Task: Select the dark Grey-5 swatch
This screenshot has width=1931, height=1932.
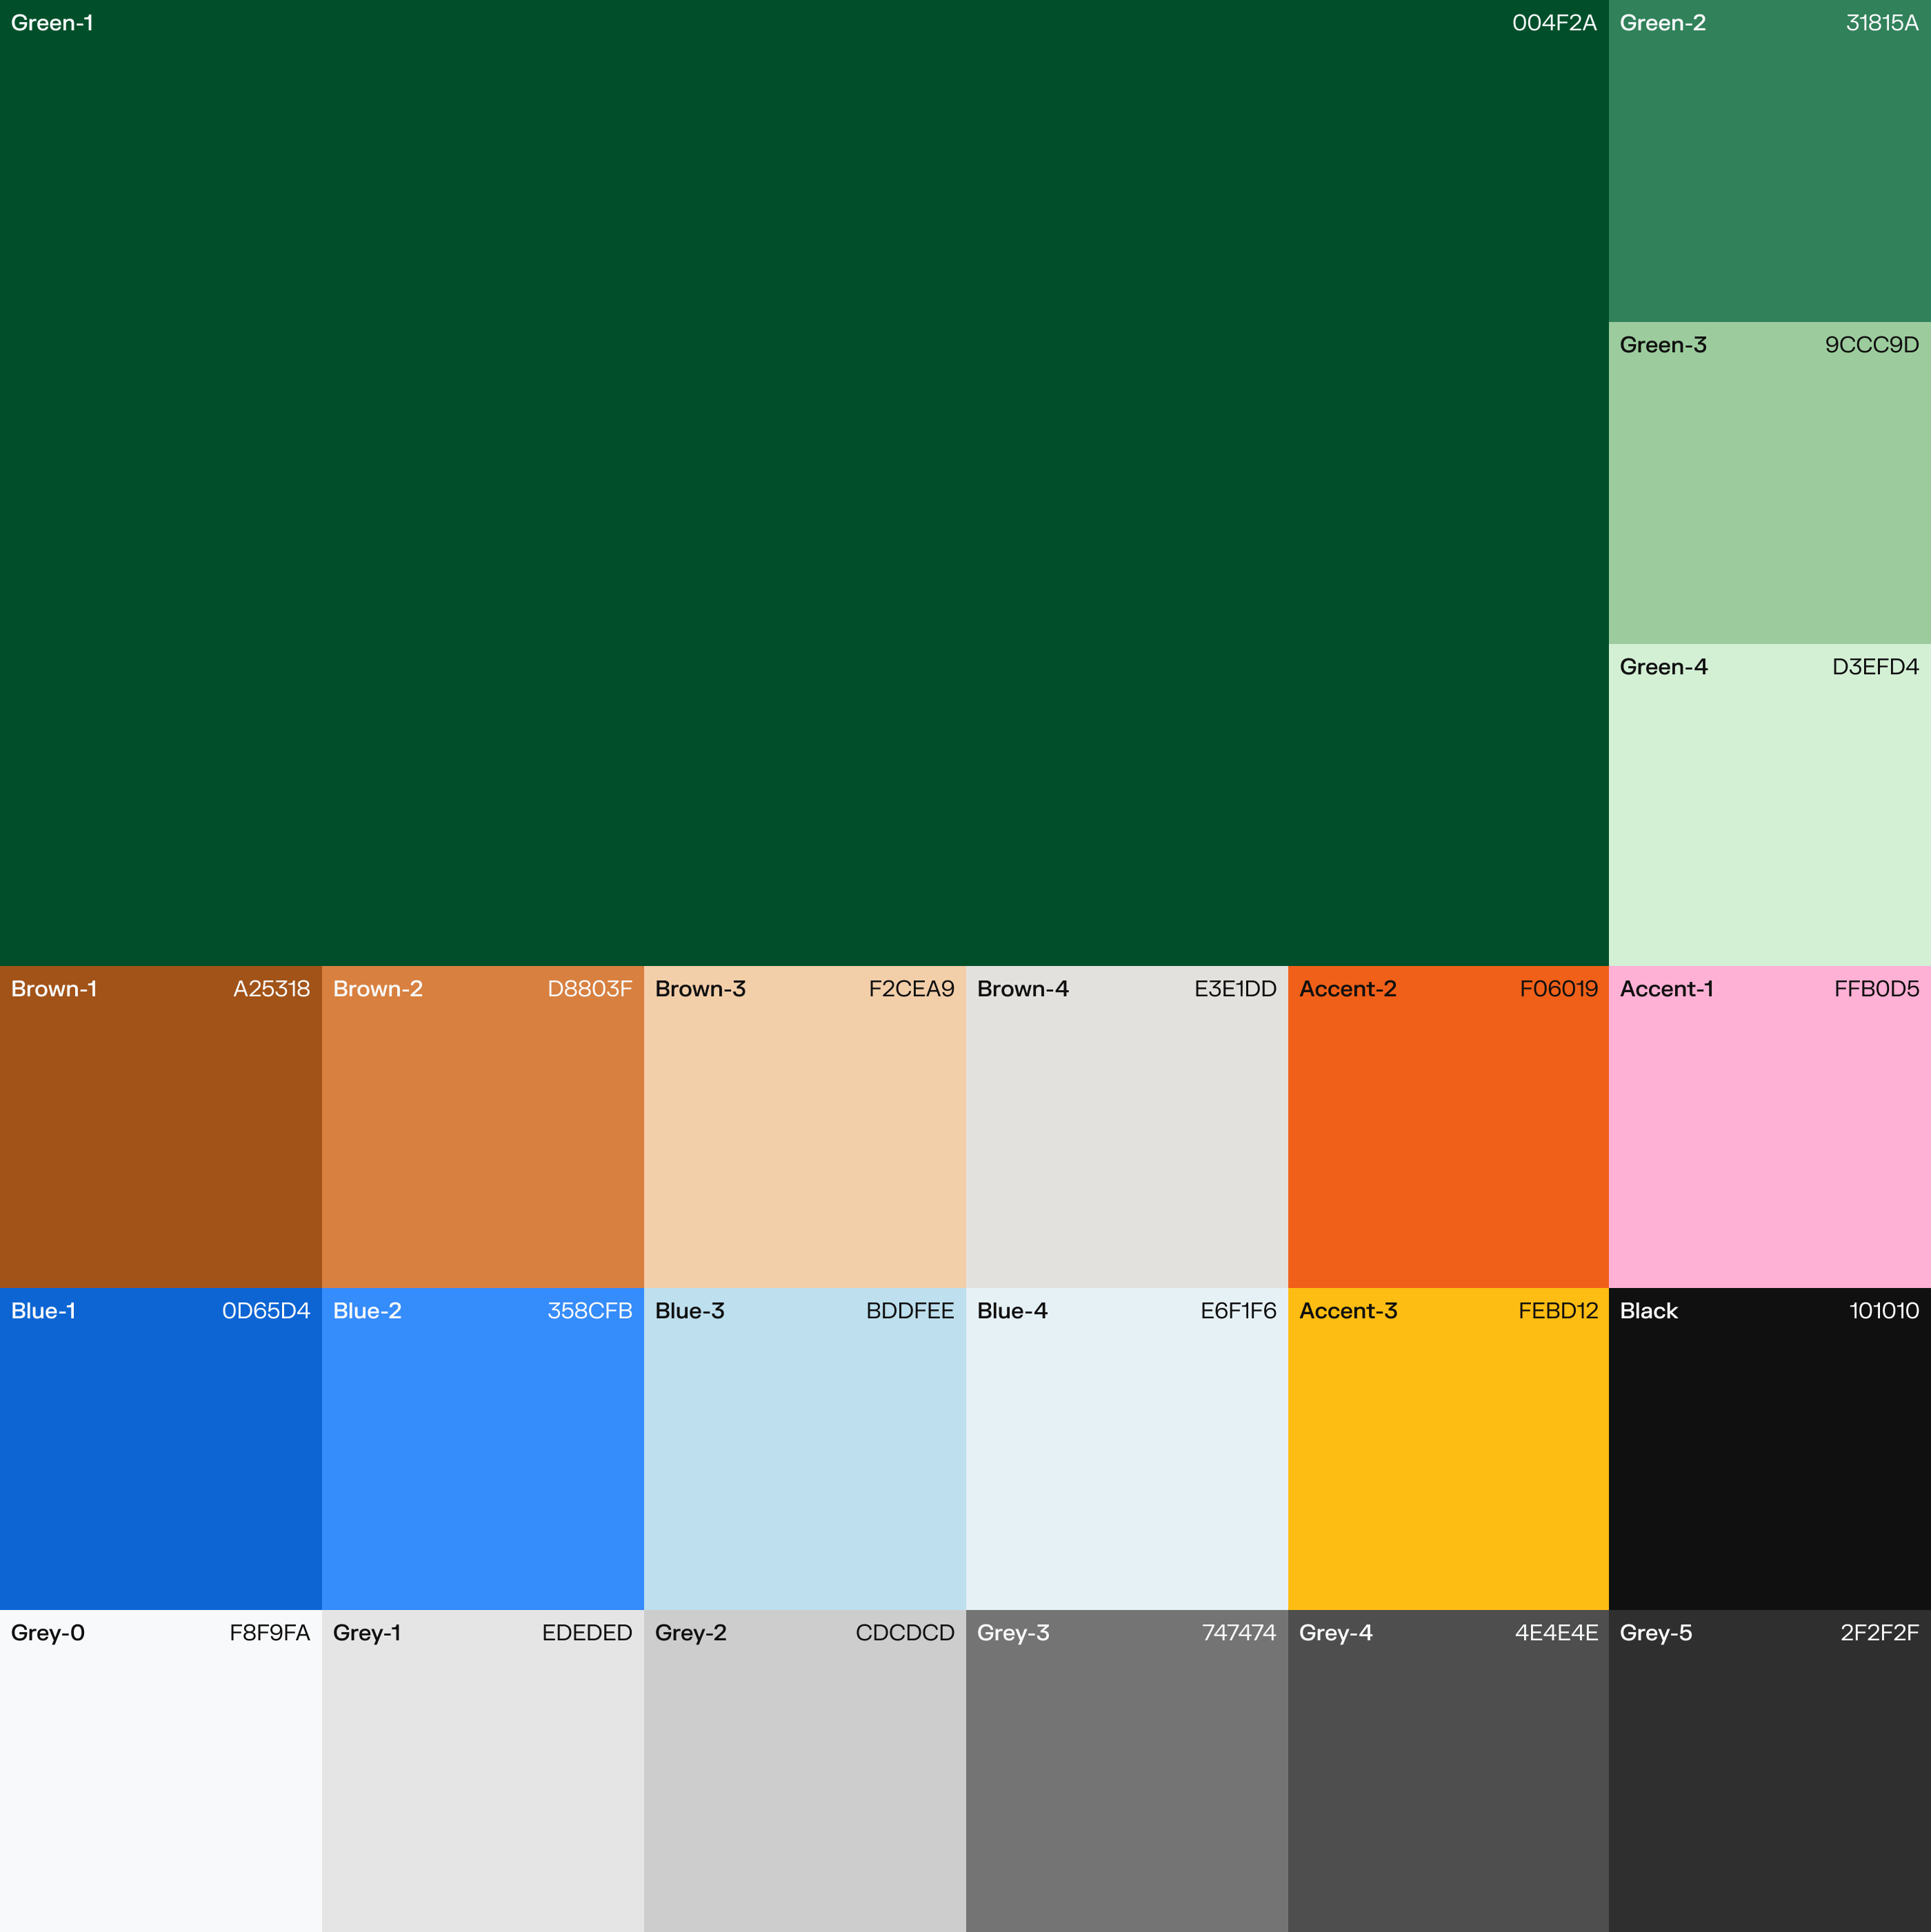Action: coord(1769,1771)
